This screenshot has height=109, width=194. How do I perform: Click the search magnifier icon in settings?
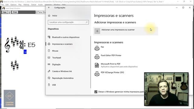click(87, 22)
